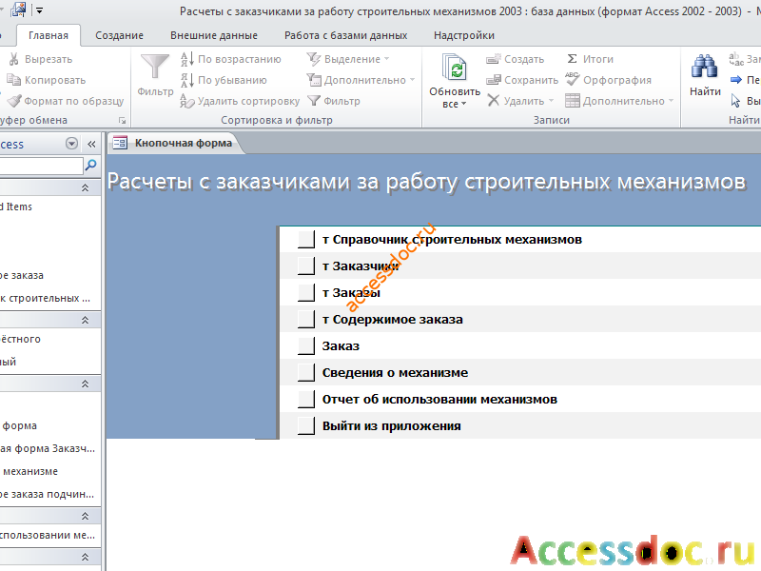Select the Кнопочная форма document tab
The width and height of the screenshot is (761, 571).
175,143
